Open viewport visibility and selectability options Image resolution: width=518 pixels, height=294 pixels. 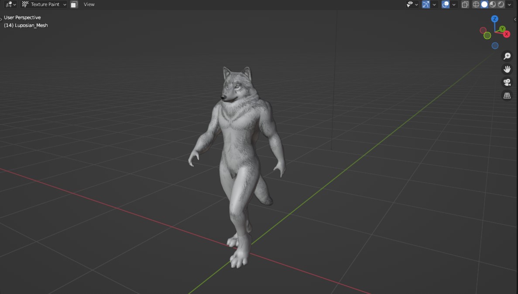pyautogui.click(x=412, y=4)
